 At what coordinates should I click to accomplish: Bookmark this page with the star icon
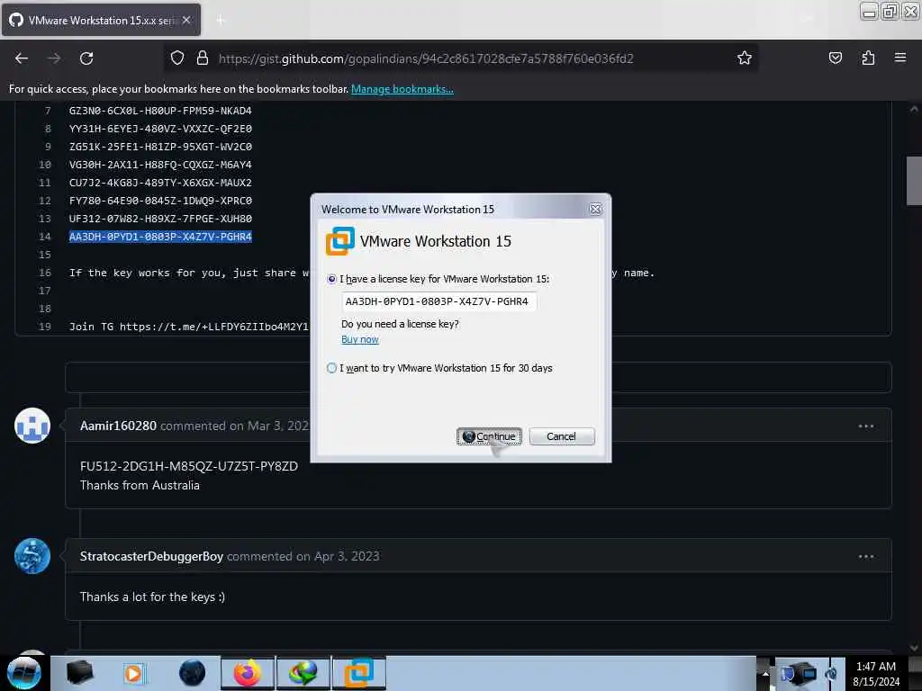tap(745, 58)
